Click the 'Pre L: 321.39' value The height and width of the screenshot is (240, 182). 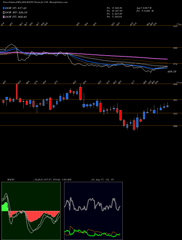coord(114,14)
